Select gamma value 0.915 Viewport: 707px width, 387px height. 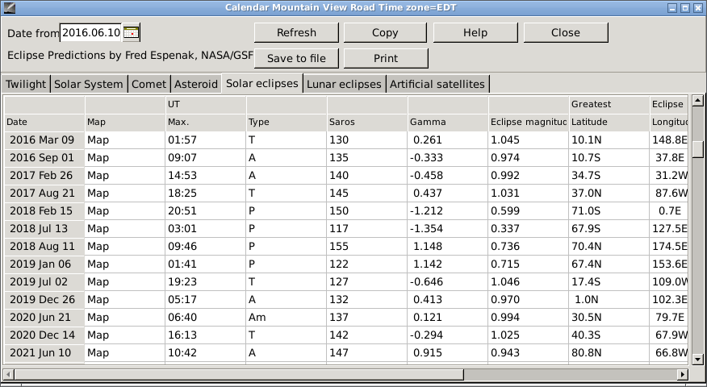pos(447,353)
